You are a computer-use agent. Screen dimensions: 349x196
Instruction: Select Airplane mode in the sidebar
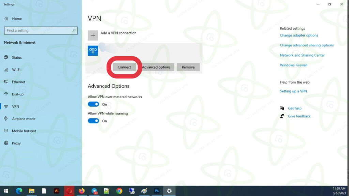click(24, 119)
